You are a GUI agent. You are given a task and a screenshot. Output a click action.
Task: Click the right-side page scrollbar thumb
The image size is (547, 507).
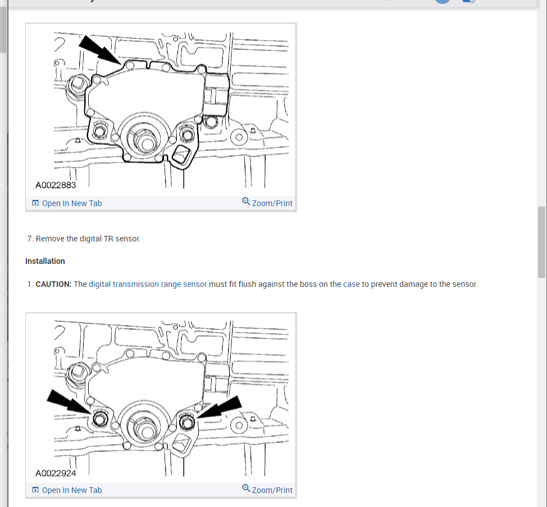pos(542,243)
